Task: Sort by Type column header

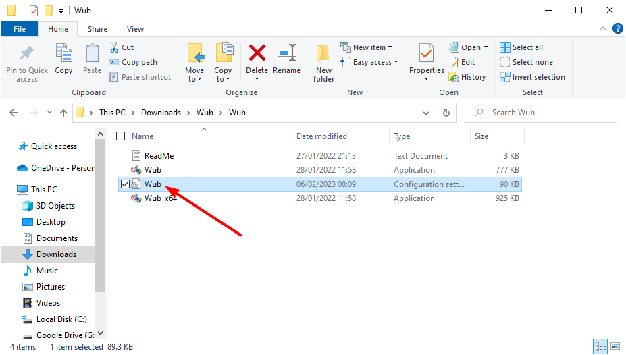Action: pyautogui.click(x=402, y=136)
